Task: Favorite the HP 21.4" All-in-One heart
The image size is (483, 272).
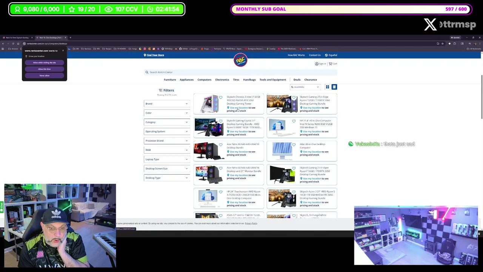Action: click(x=294, y=121)
